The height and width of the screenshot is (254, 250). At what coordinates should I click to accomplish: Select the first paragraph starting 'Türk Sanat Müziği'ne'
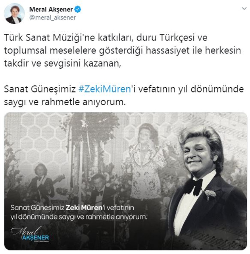click(x=122, y=50)
